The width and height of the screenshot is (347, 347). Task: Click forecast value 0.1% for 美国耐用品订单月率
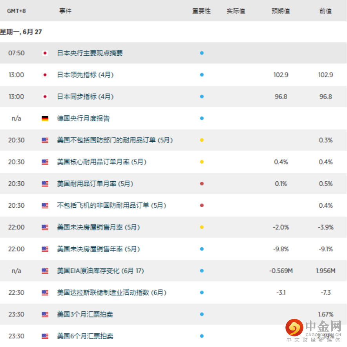click(x=281, y=184)
